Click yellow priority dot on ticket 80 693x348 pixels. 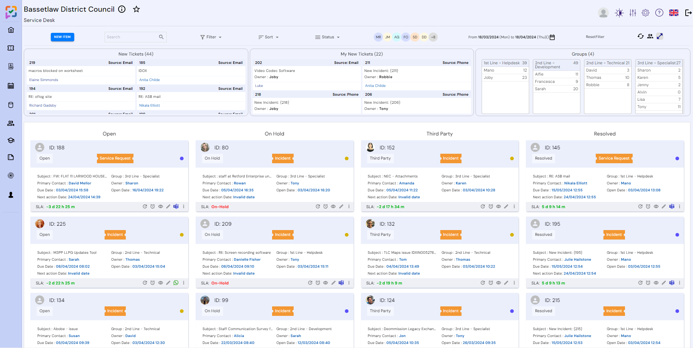pyautogui.click(x=347, y=158)
